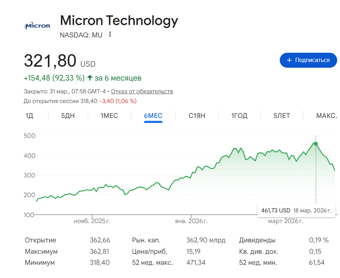
Task: Open the three-dot more options menu
Action: (x=110, y=35)
